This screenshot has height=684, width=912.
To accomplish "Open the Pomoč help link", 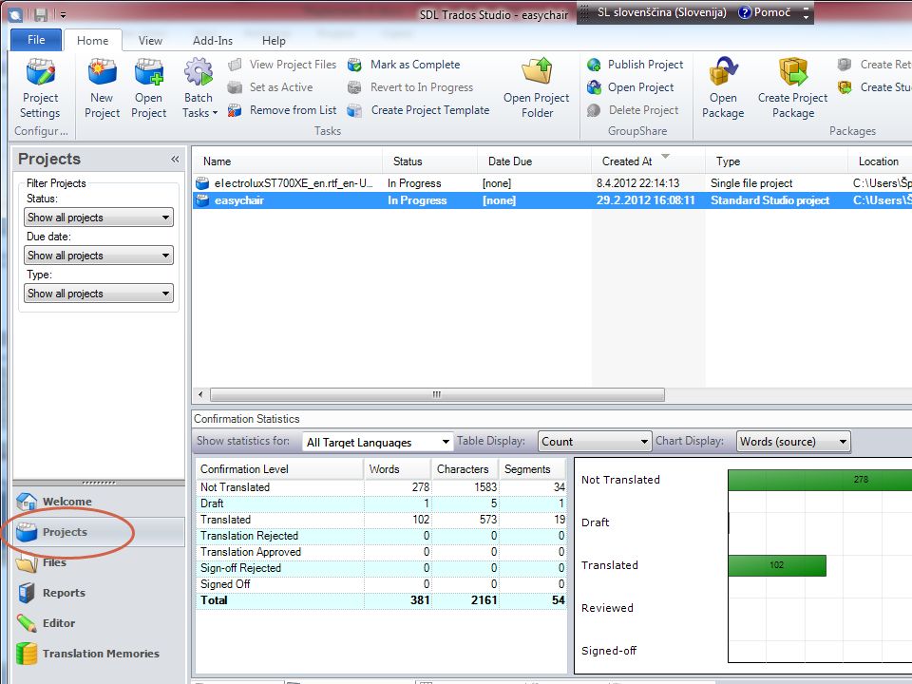I will pyautogui.click(x=764, y=12).
